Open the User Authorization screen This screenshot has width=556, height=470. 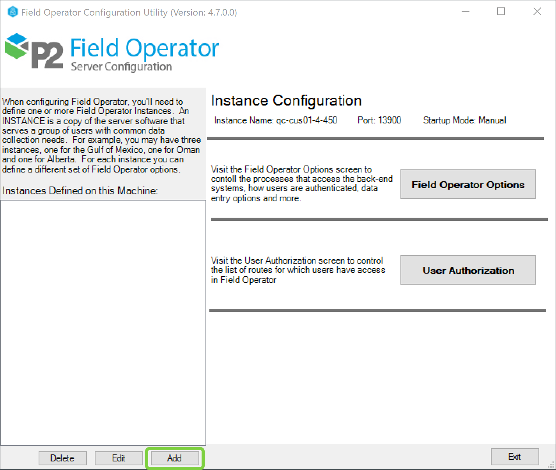click(x=468, y=270)
